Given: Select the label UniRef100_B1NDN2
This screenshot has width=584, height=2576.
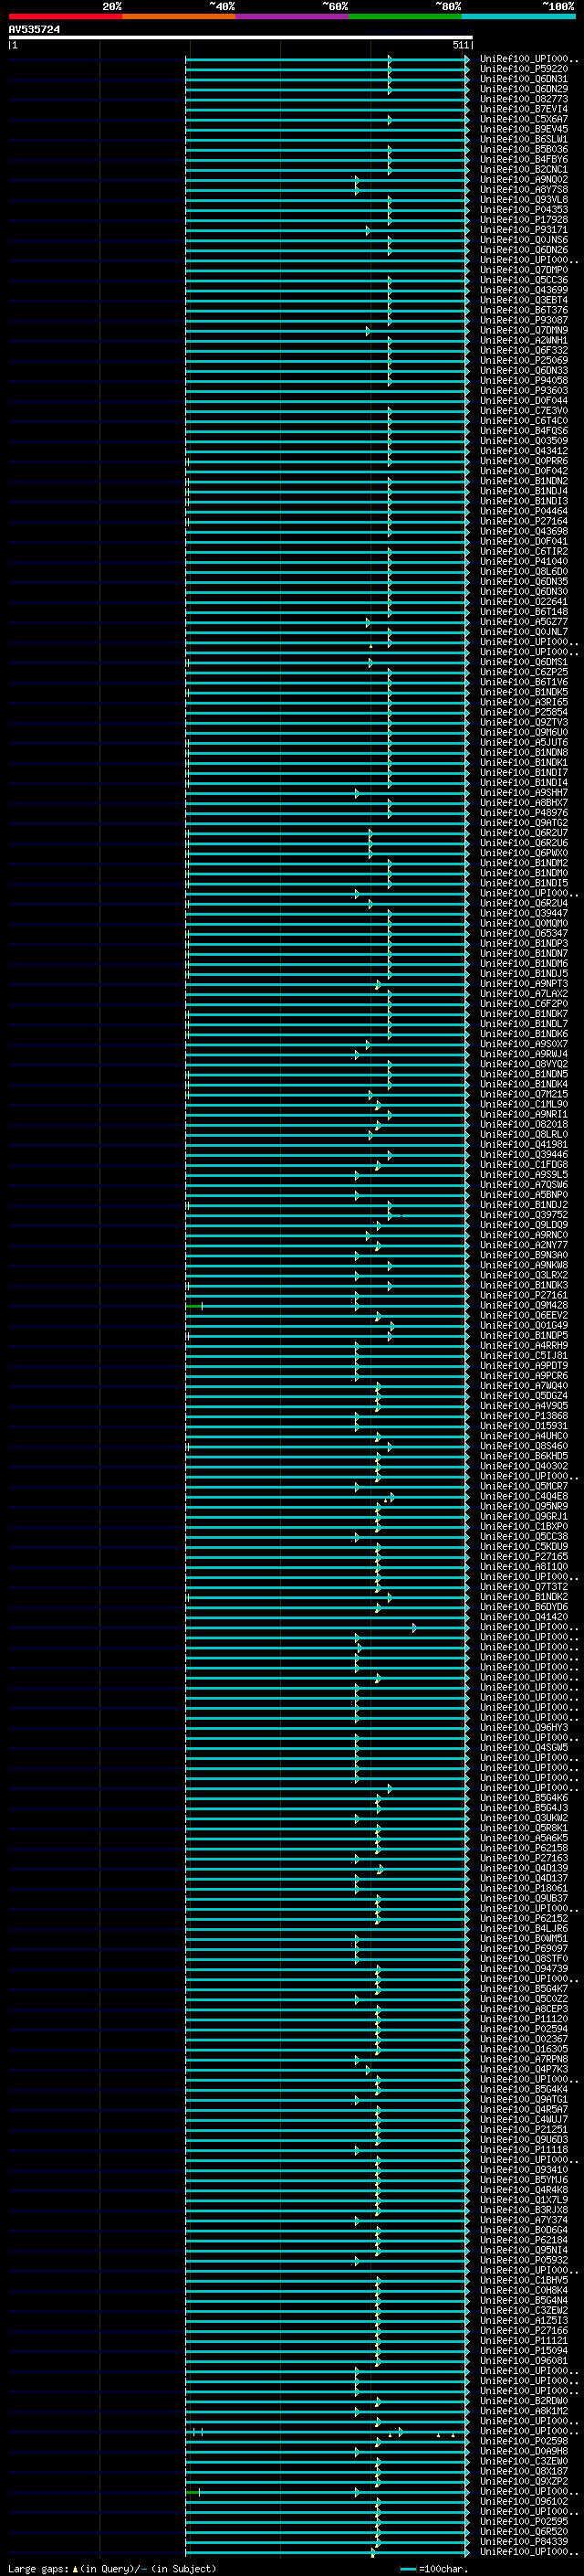Looking at the screenshot, I should tap(524, 482).
